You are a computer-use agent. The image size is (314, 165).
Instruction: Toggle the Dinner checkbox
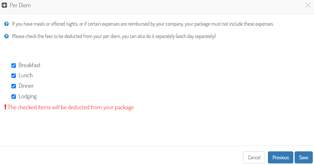click(14, 86)
